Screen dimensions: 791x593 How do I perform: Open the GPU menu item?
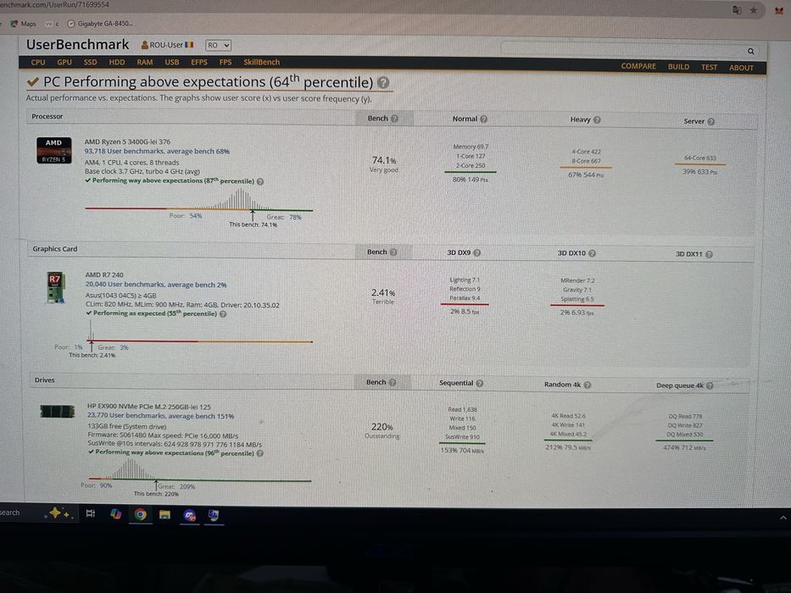[64, 62]
